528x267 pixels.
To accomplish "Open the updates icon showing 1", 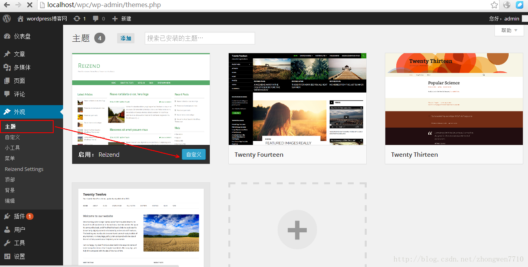I will pyautogui.click(x=77, y=19).
